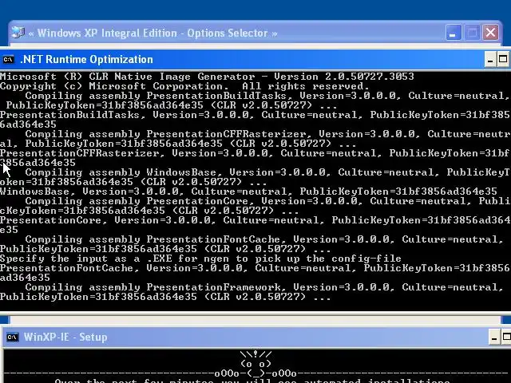Viewport: 511px width, 383px height.
Task: Click 'Compiling assembly PresentationFramework' line
Action: 264,287
